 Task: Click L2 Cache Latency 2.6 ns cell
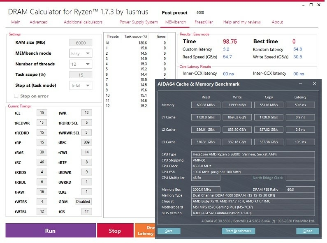(300, 130)
